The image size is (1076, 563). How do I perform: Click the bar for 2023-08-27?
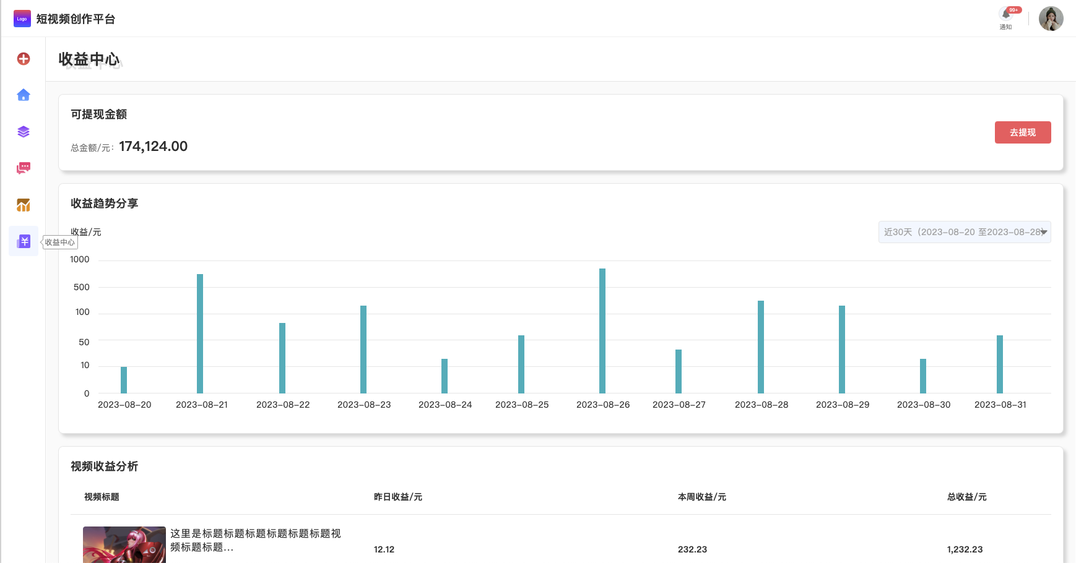tap(679, 371)
